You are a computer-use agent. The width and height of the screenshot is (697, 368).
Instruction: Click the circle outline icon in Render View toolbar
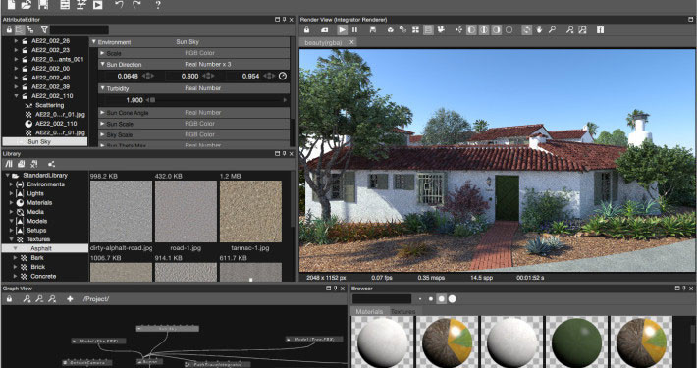(509, 30)
